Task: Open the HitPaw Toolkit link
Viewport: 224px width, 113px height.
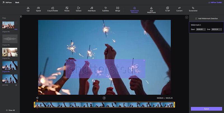Action: point(215,3)
